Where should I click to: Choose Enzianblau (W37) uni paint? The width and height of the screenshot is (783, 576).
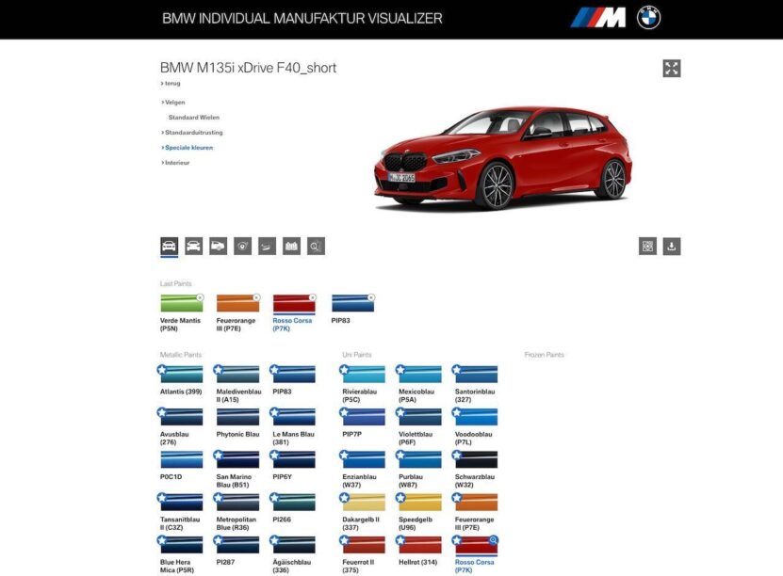click(364, 459)
